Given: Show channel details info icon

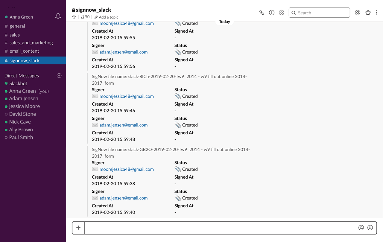Looking at the screenshot, I should click(272, 13).
